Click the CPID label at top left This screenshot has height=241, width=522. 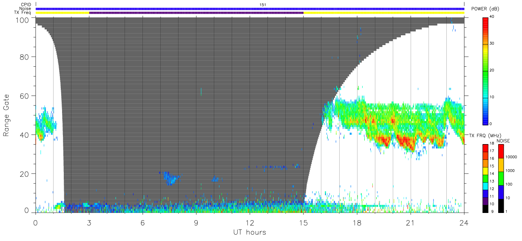point(26,5)
